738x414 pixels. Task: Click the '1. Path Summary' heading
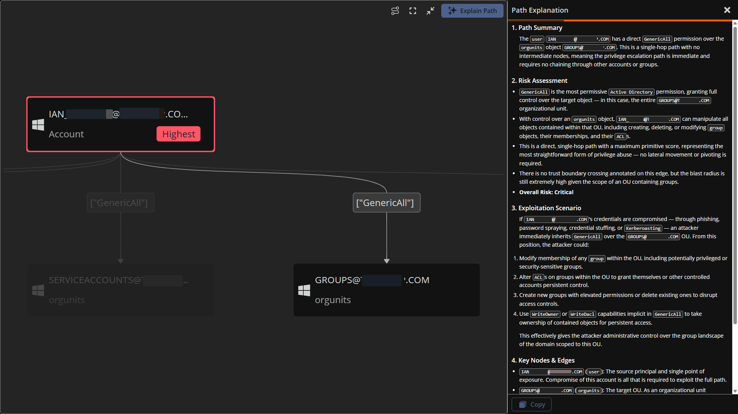click(x=537, y=28)
